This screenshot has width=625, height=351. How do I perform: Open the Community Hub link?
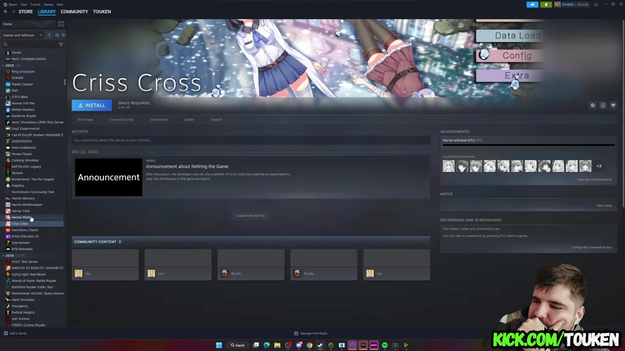pyautogui.click(x=122, y=119)
